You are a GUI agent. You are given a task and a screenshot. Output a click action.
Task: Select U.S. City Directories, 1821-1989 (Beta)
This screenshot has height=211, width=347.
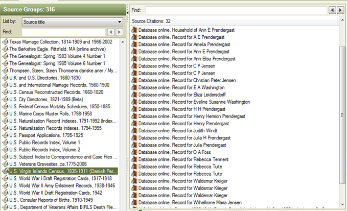pos(47,99)
